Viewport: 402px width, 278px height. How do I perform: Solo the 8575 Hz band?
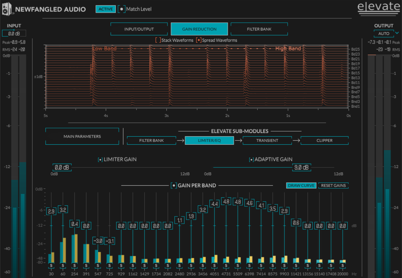pyautogui.click(x=273, y=266)
